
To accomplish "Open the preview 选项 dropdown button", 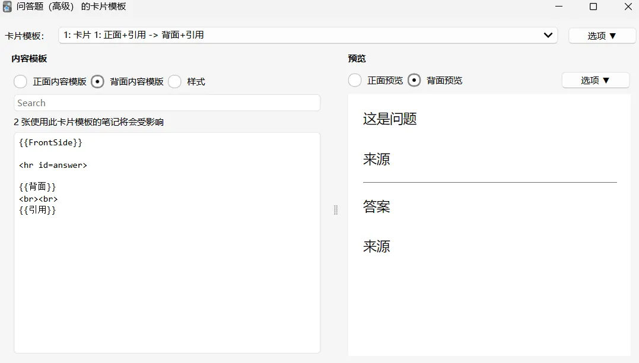I will 595,80.
